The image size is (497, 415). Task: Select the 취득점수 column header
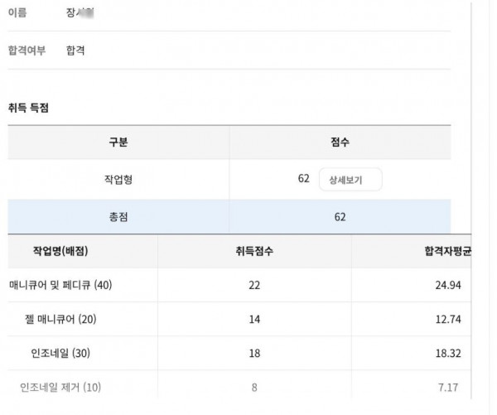pos(254,251)
